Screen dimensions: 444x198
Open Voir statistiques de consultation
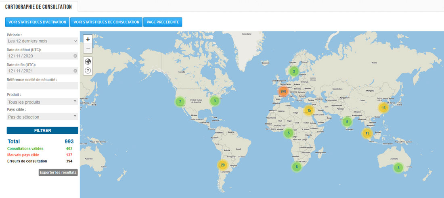(x=107, y=22)
